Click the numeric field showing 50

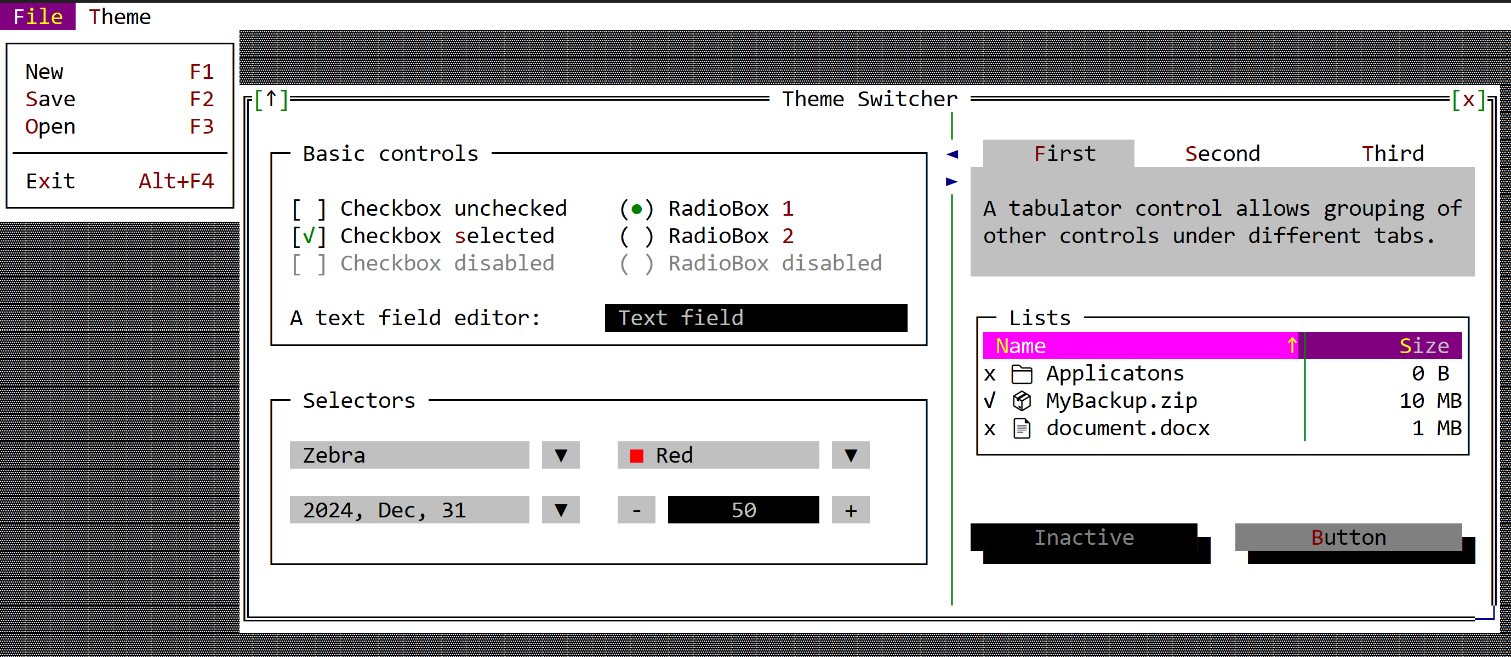point(744,510)
